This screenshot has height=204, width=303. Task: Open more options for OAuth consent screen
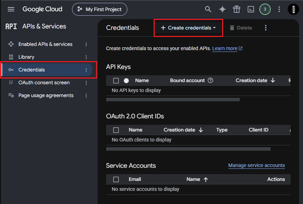[86, 83]
